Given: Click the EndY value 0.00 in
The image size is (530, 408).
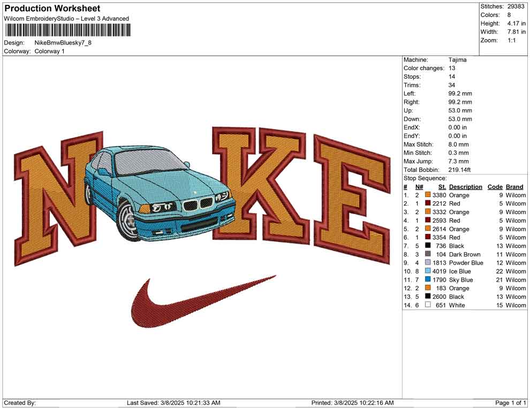Looking at the screenshot, I should (457, 135).
